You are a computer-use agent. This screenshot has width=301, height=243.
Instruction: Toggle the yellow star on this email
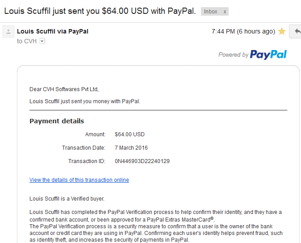[282, 31]
